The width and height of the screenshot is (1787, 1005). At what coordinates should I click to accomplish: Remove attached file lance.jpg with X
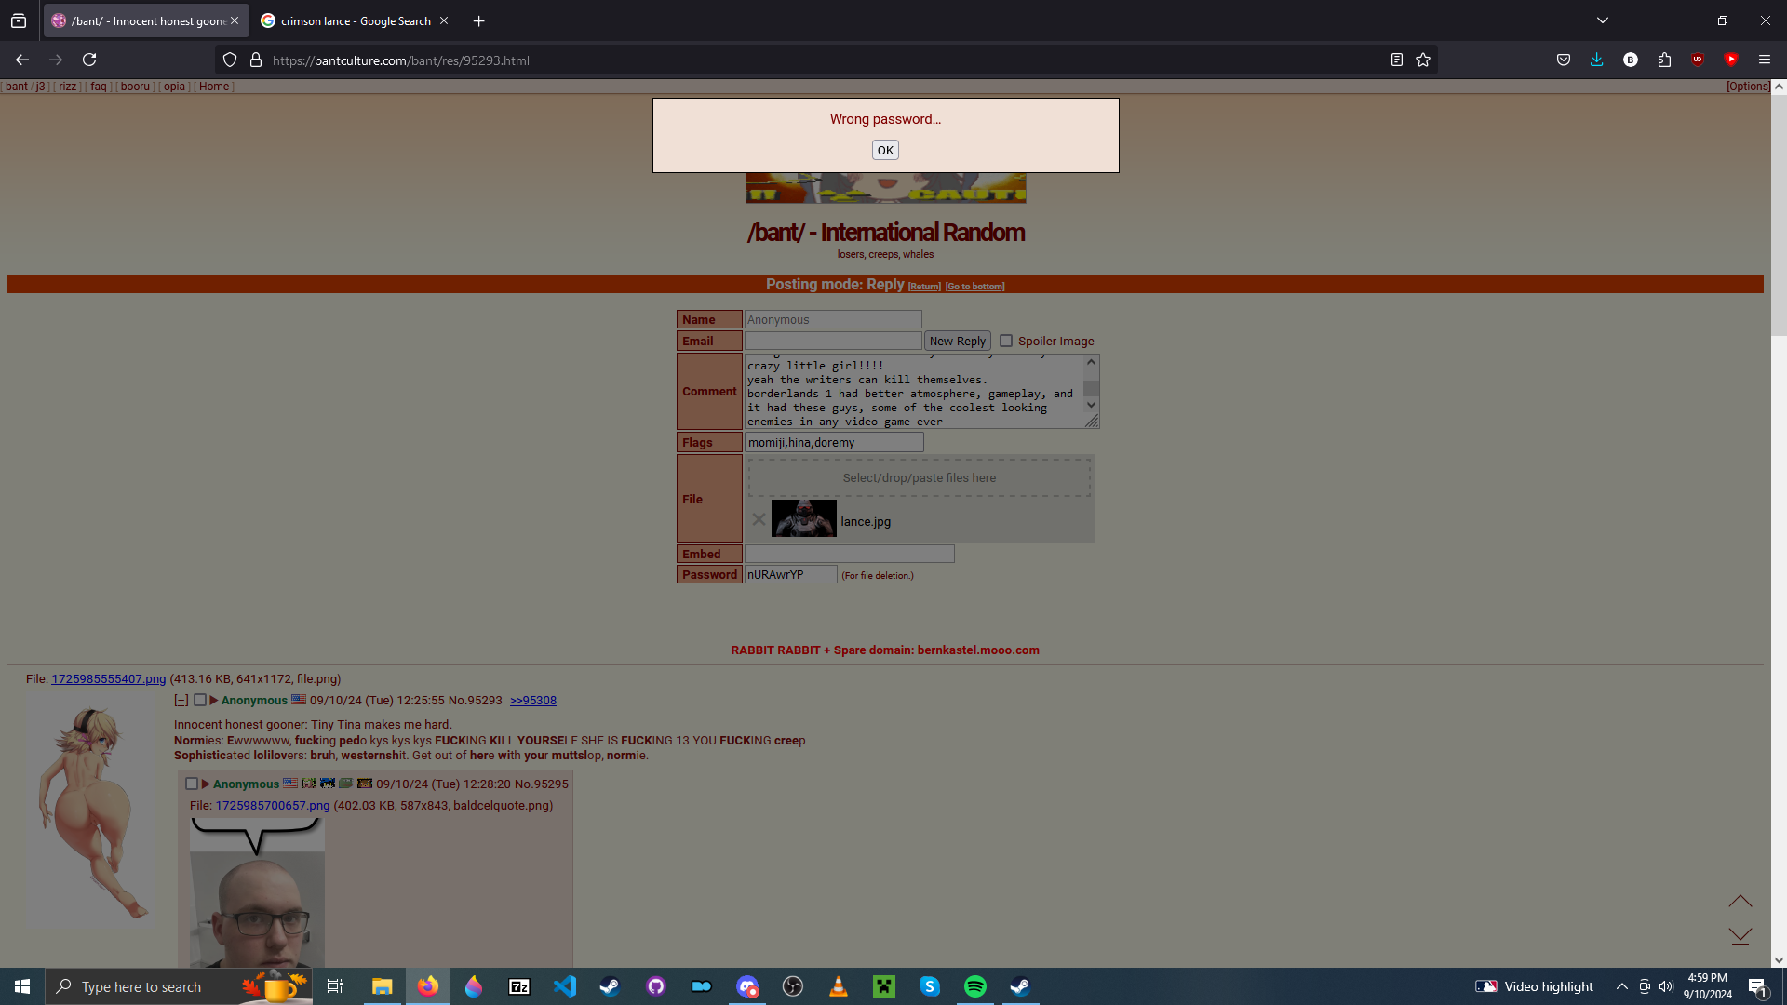click(x=759, y=520)
